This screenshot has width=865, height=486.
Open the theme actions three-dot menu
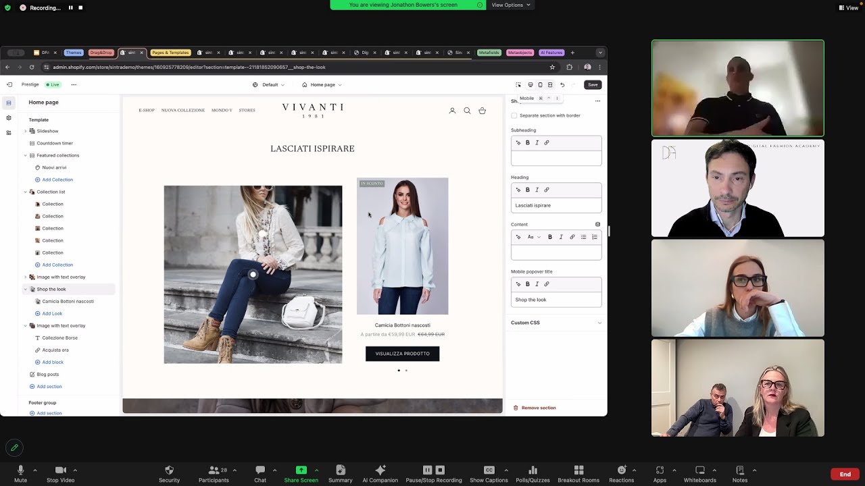tap(74, 84)
